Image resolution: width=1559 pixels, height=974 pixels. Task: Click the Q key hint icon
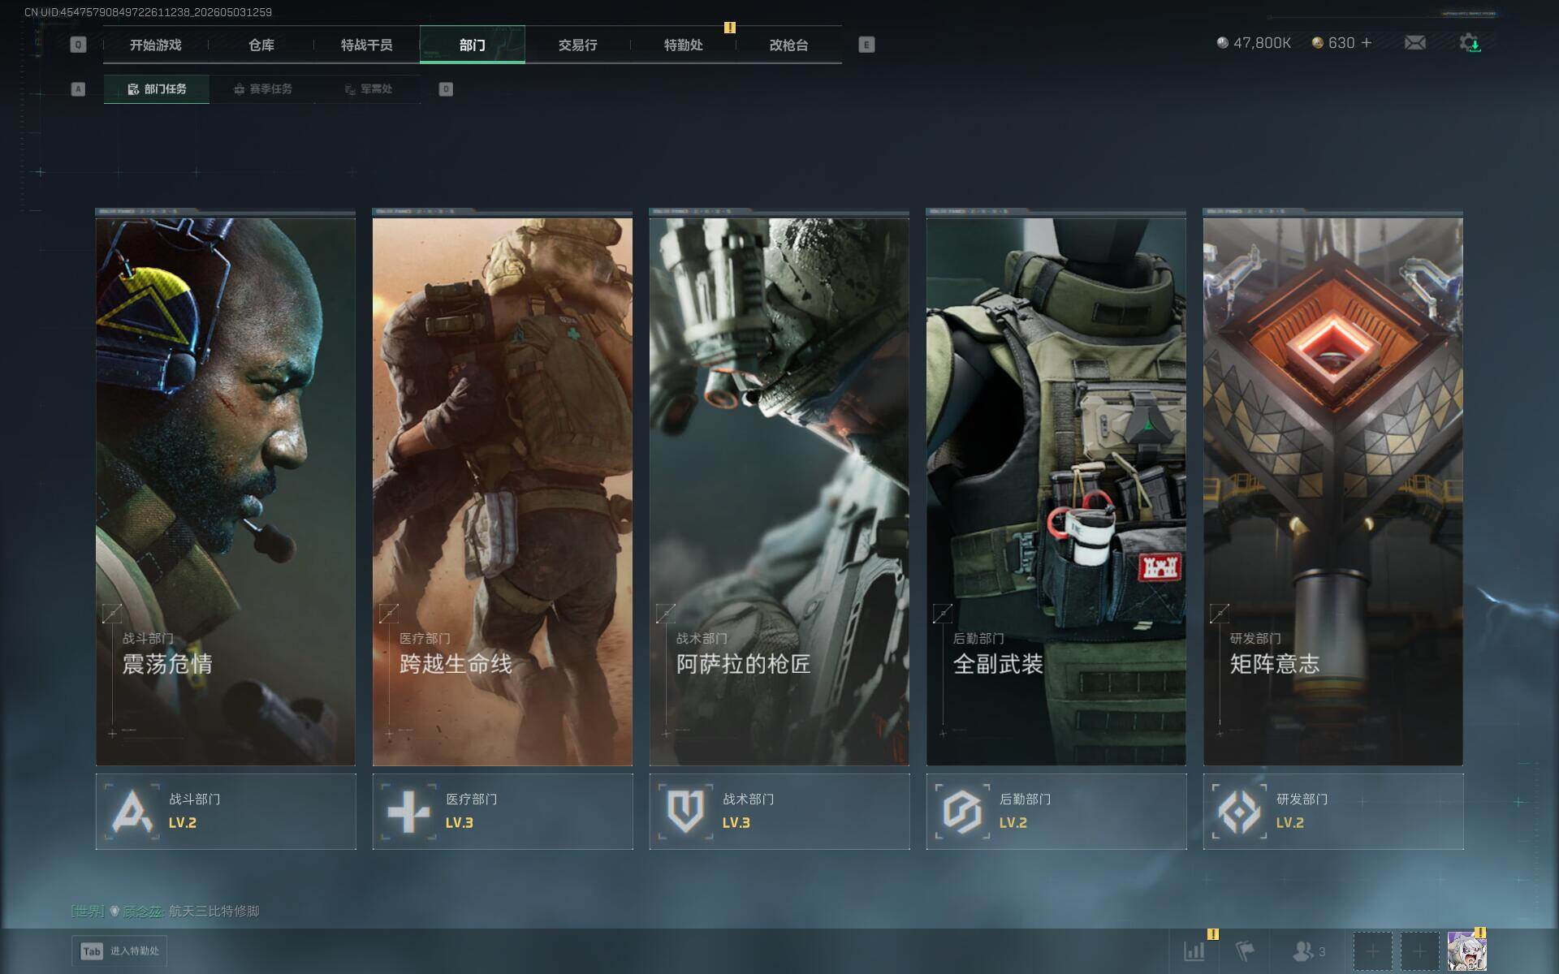(x=78, y=45)
